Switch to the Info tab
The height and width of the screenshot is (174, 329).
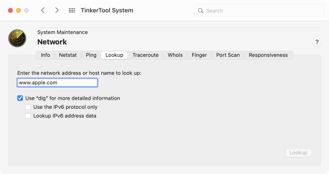pyautogui.click(x=45, y=55)
